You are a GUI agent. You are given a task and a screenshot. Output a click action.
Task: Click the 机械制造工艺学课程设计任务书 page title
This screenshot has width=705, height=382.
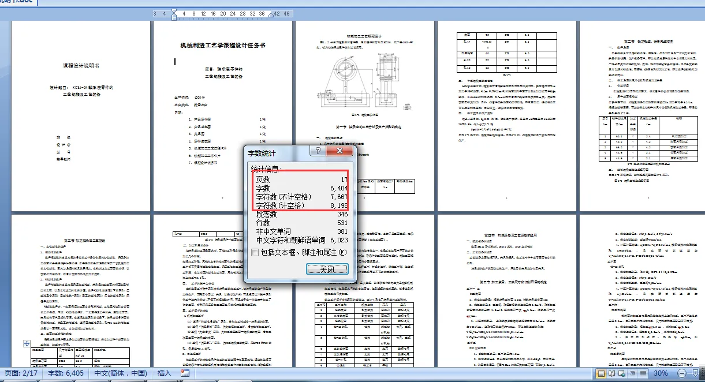tap(222, 44)
